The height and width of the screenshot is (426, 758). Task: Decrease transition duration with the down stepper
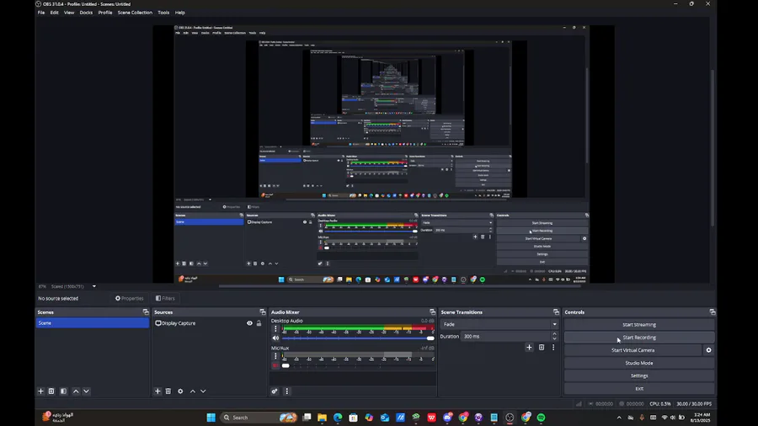point(554,338)
